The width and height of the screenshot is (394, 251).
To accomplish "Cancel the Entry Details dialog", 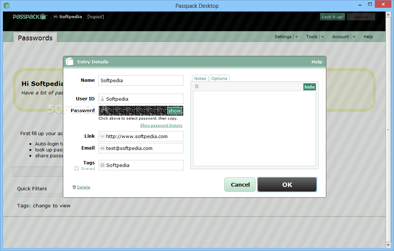I will click(x=240, y=185).
